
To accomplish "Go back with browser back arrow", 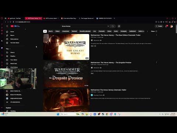I will 6,22.
